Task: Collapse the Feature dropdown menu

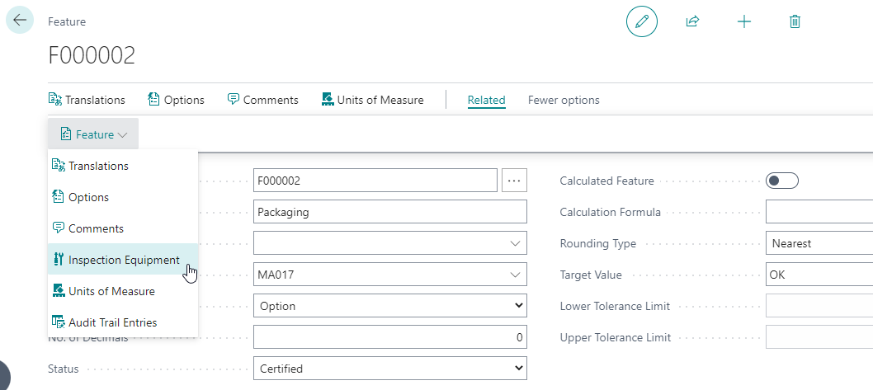Action: point(93,134)
